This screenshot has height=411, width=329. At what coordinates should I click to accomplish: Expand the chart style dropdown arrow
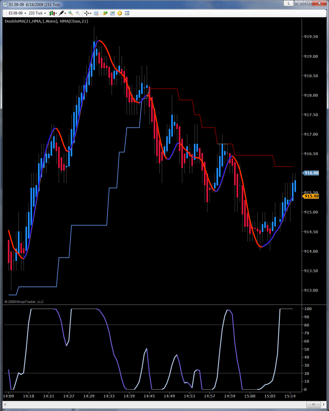pos(56,13)
